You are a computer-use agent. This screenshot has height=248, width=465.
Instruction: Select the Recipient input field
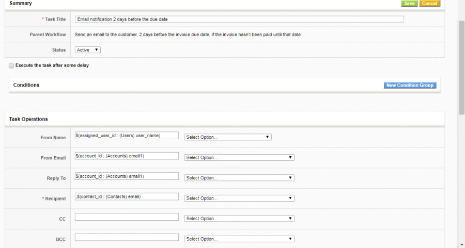click(x=127, y=196)
